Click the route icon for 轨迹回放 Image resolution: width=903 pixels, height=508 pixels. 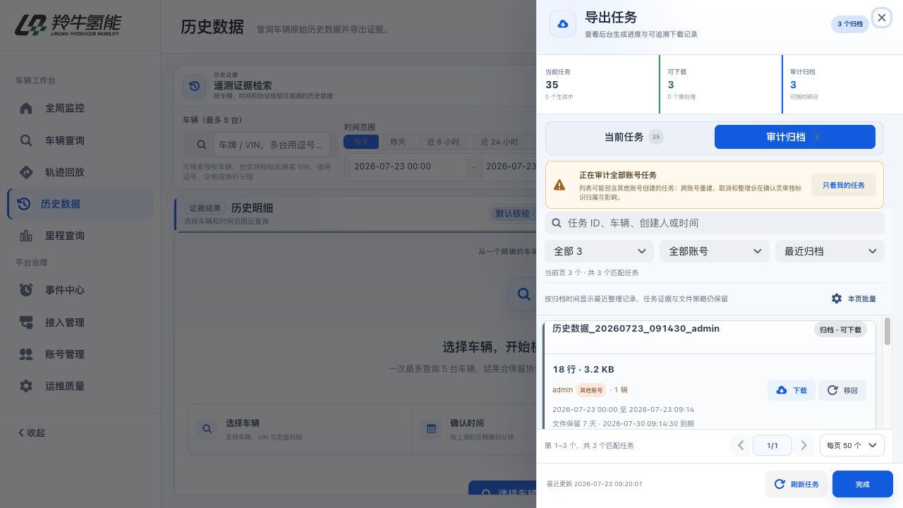coord(26,172)
